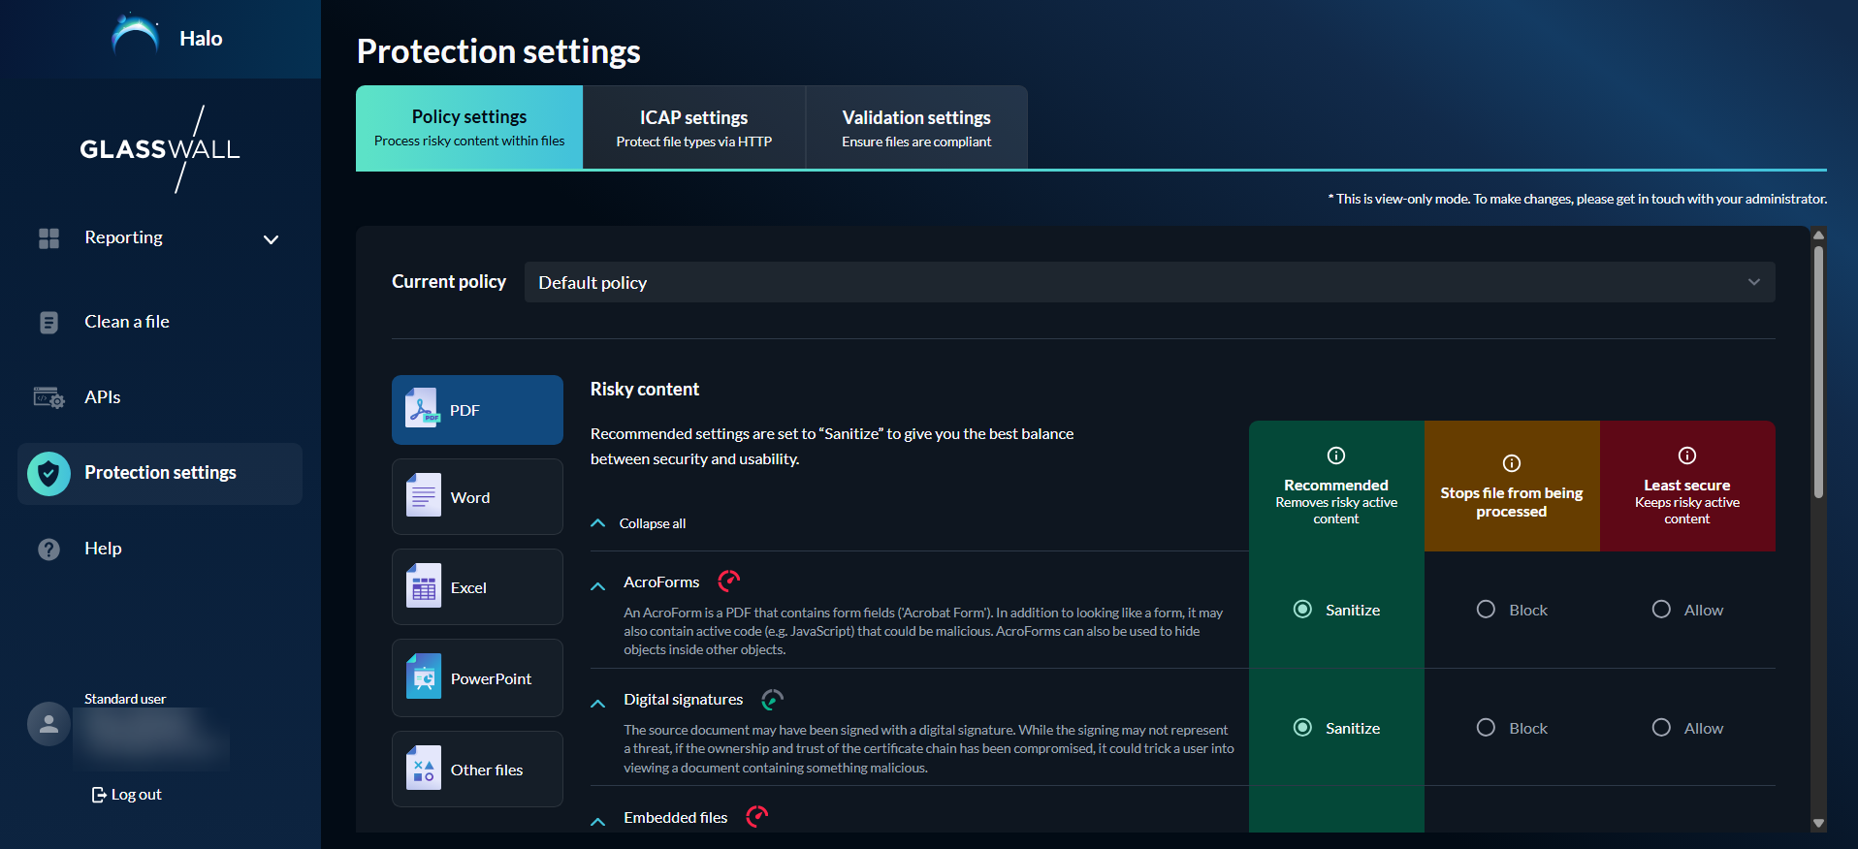Open the Validation settings tab
1858x849 pixels.
(x=915, y=128)
